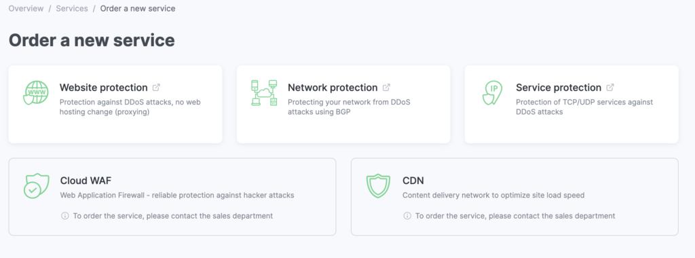This screenshot has width=695, height=258.
Task: Open external link icon beside Network protection
Action: (386, 88)
